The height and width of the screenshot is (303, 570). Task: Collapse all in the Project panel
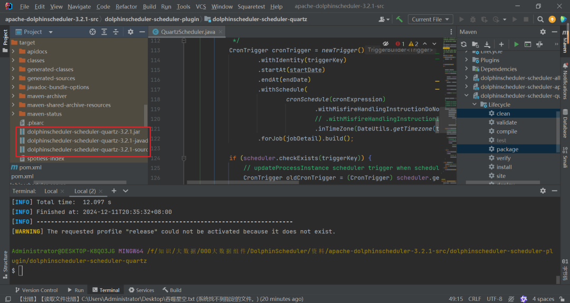(116, 32)
